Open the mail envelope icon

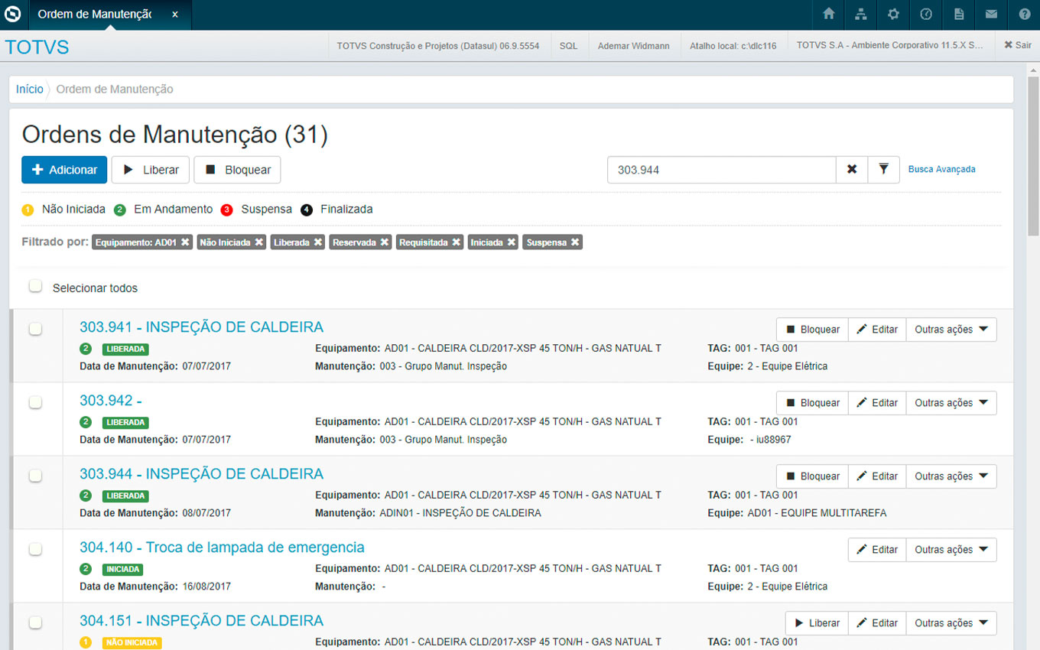[x=991, y=15]
